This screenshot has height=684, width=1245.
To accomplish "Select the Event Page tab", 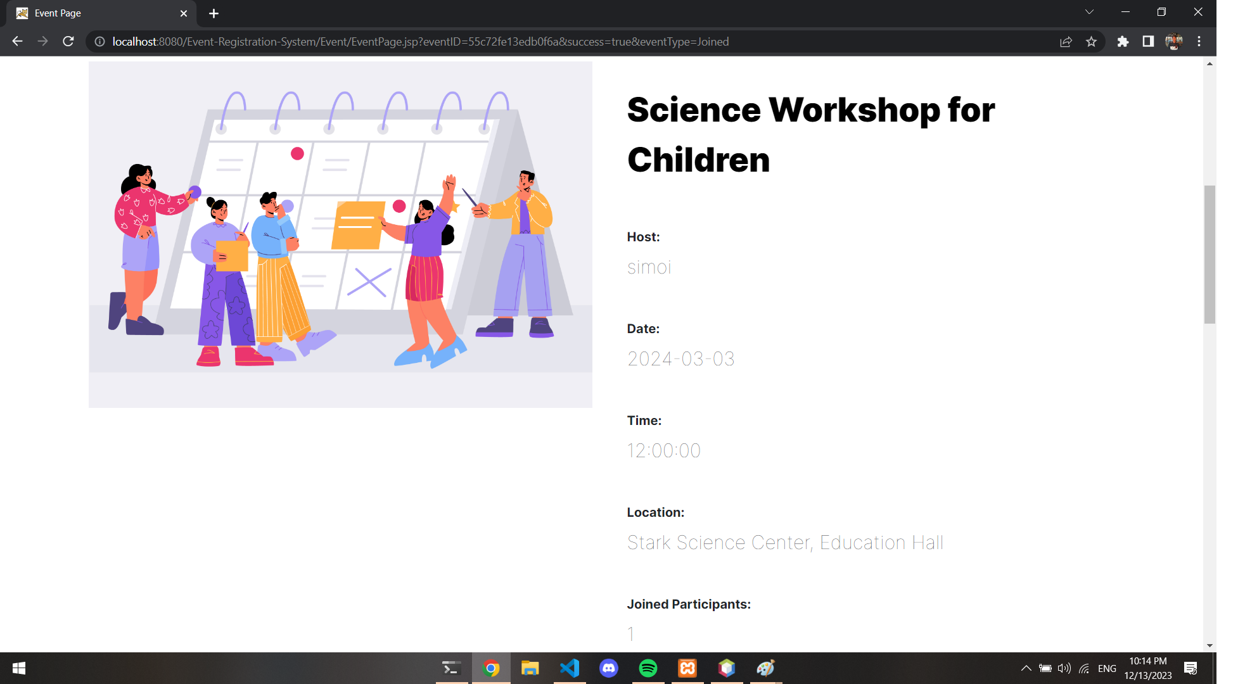I will tap(95, 13).
